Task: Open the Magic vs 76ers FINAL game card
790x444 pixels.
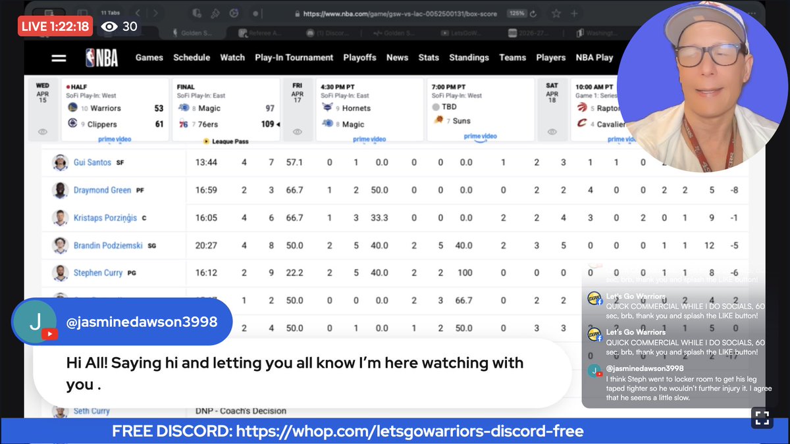Action: click(226, 110)
